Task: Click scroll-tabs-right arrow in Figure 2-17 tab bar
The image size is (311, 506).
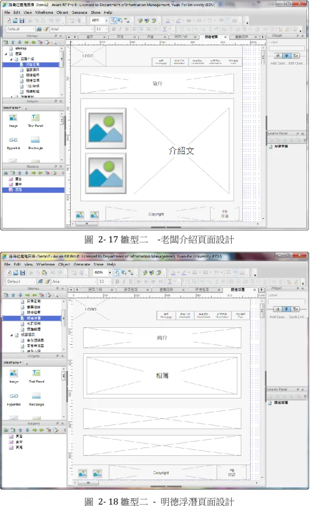Action: click(262, 37)
